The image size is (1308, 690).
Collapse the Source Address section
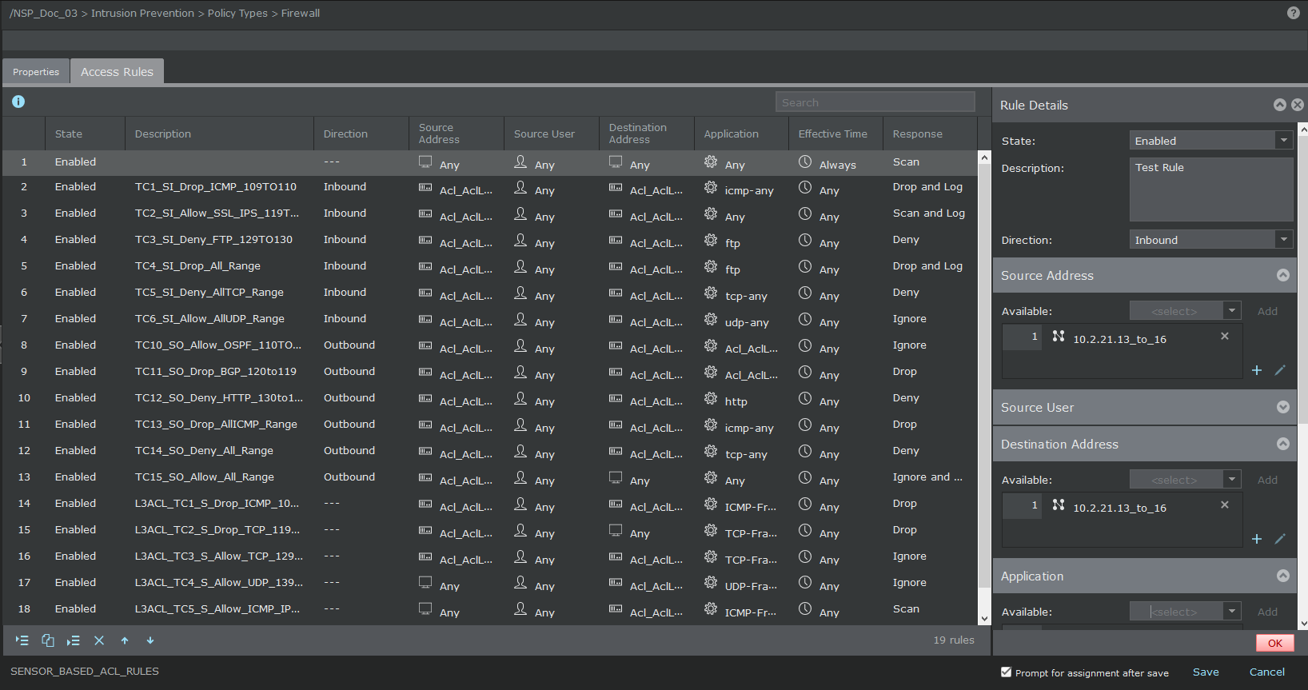(x=1283, y=275)
